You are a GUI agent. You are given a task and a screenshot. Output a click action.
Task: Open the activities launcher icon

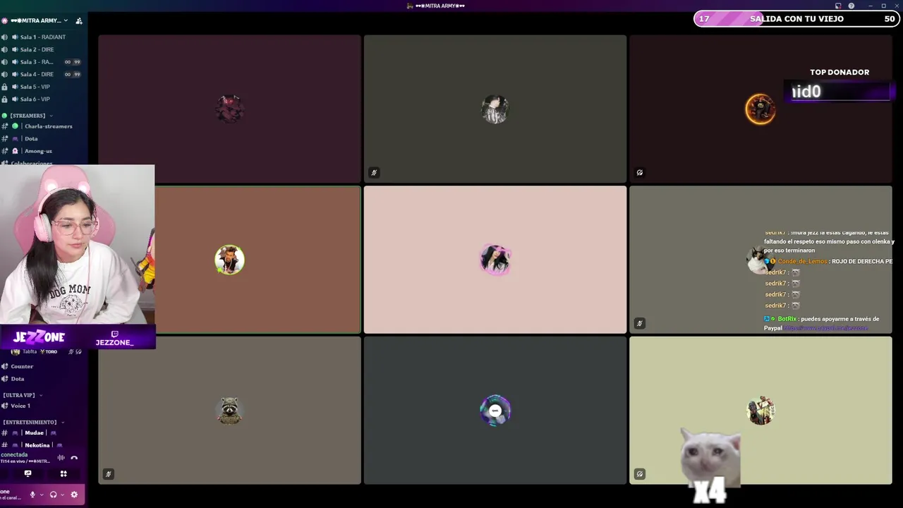pyautogui.click(x=63, y=473)
